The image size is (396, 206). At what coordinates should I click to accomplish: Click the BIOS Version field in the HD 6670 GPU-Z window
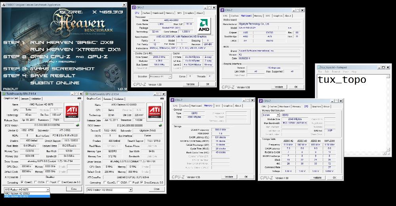[48, 125]
